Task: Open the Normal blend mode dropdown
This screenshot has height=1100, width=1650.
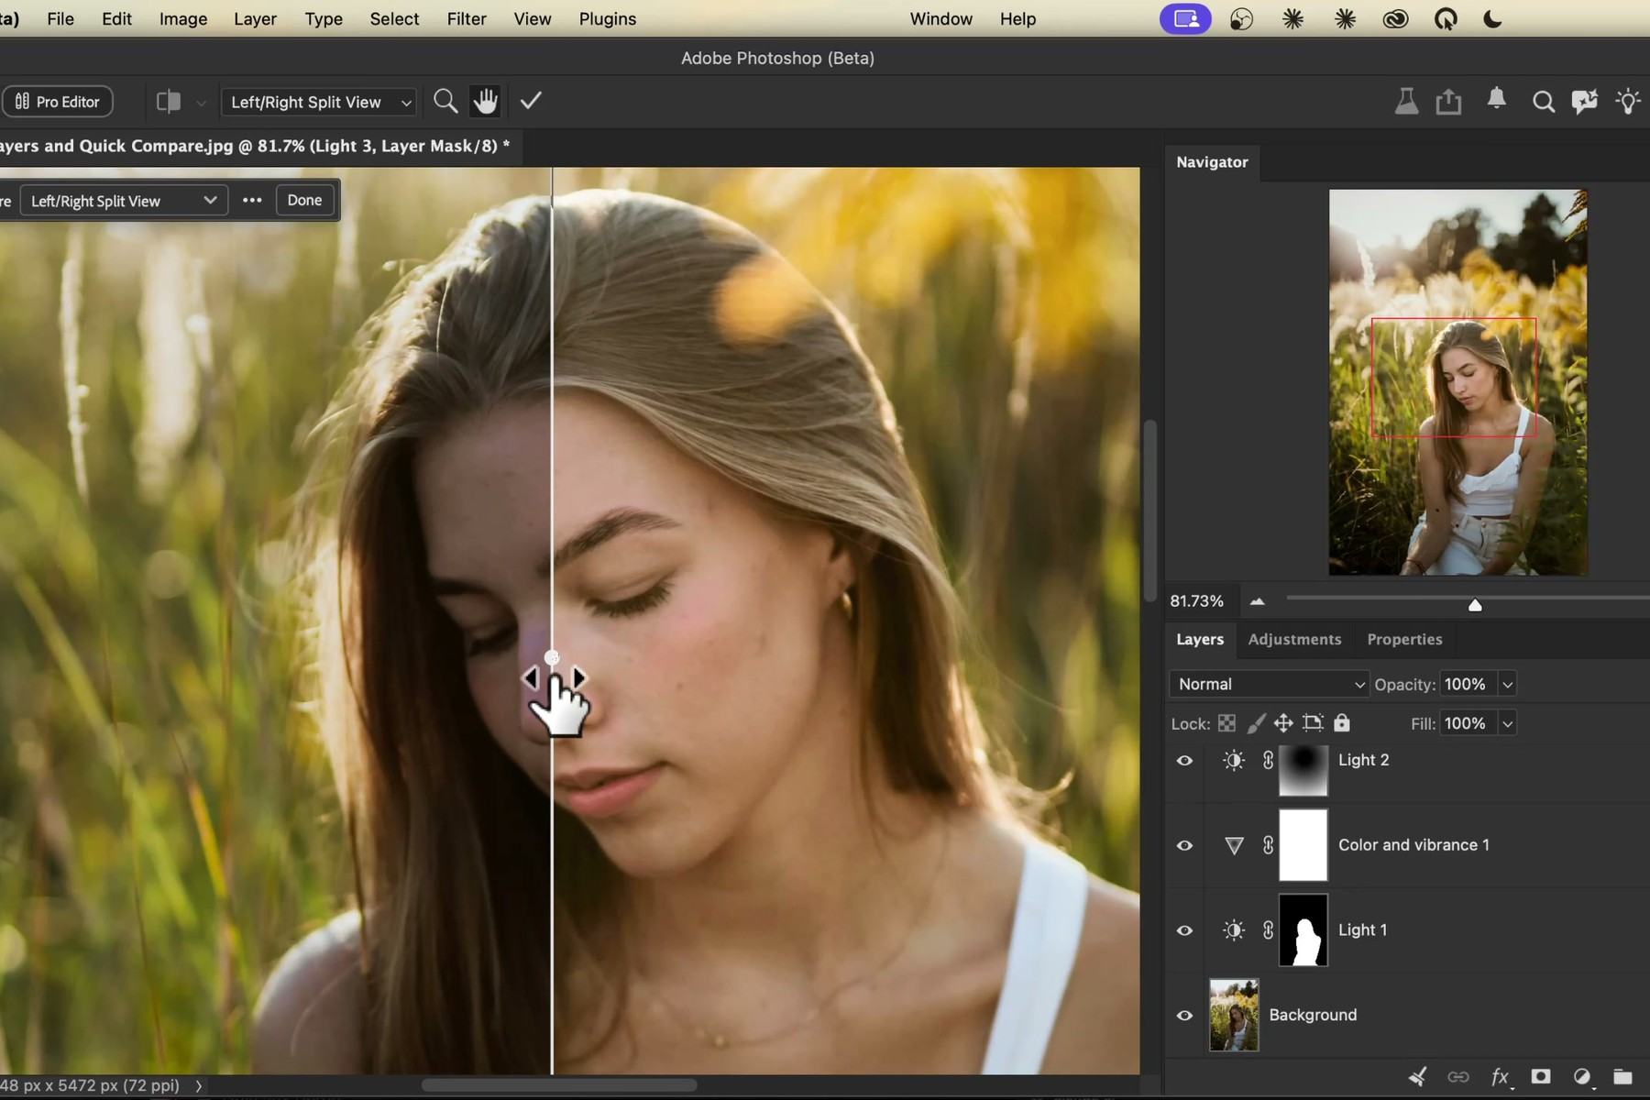Action: click(x=1269, y=684)
